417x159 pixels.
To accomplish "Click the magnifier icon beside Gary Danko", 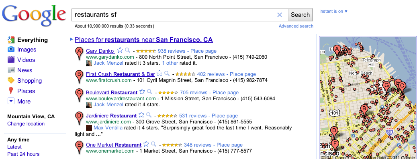I will 128,50.
